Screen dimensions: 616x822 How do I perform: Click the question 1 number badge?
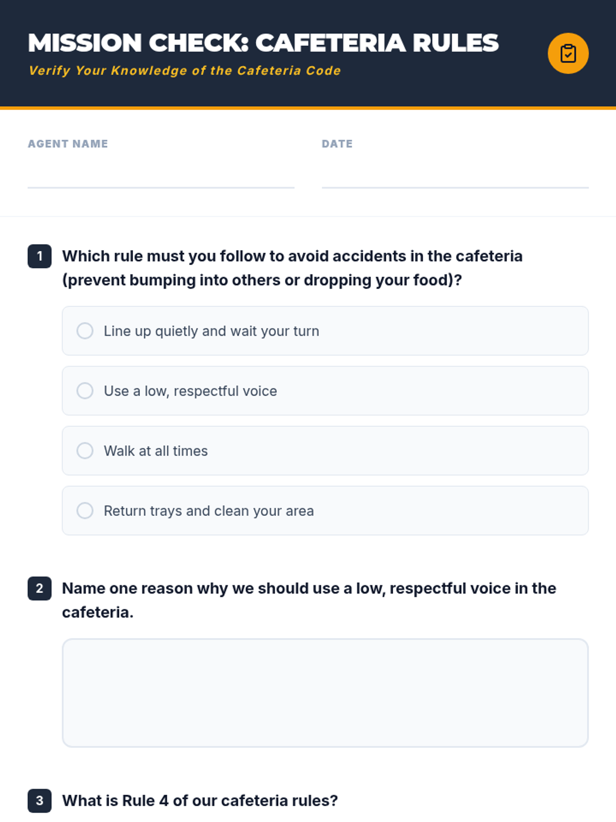point(40,256)
